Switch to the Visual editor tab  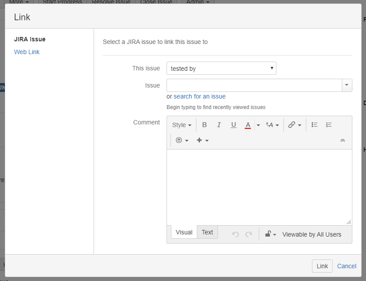pos(184,232)
